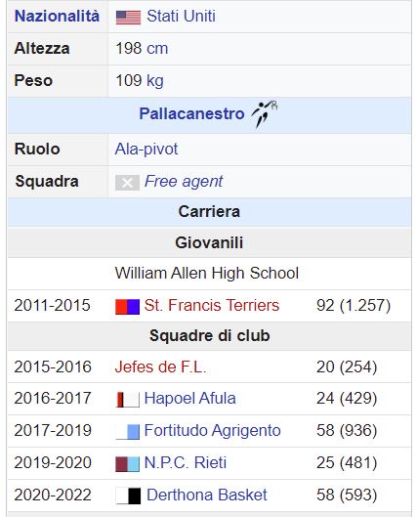Click the Derthona Basket white-black color icon
417x517 pixels.
point(128,495)
